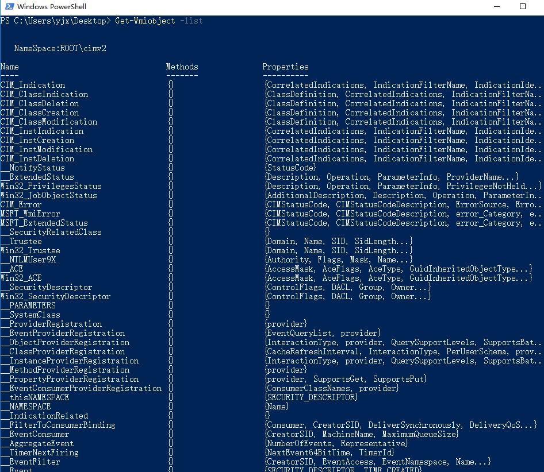Select the CIM_ClassIndication row name
This screenshot has height=472, width=544.
point(44,94)
